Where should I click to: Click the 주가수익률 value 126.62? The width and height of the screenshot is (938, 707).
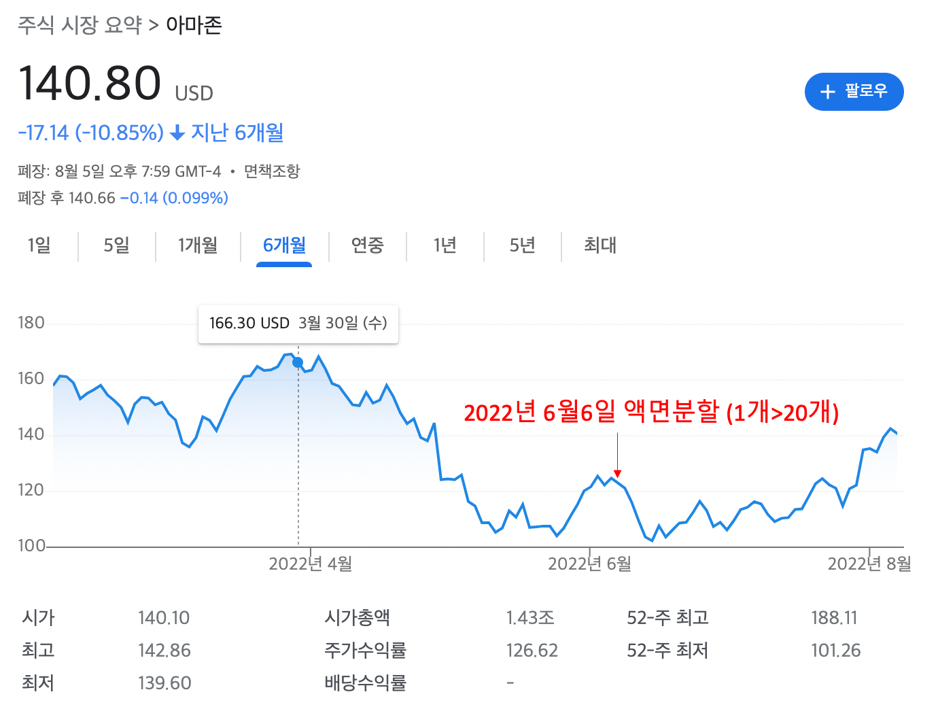(532, 651)
